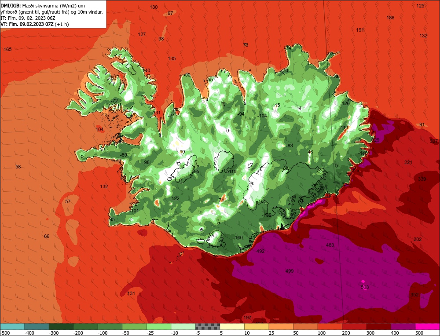Click the map value 125
The image size is (440, 336).
420,6
